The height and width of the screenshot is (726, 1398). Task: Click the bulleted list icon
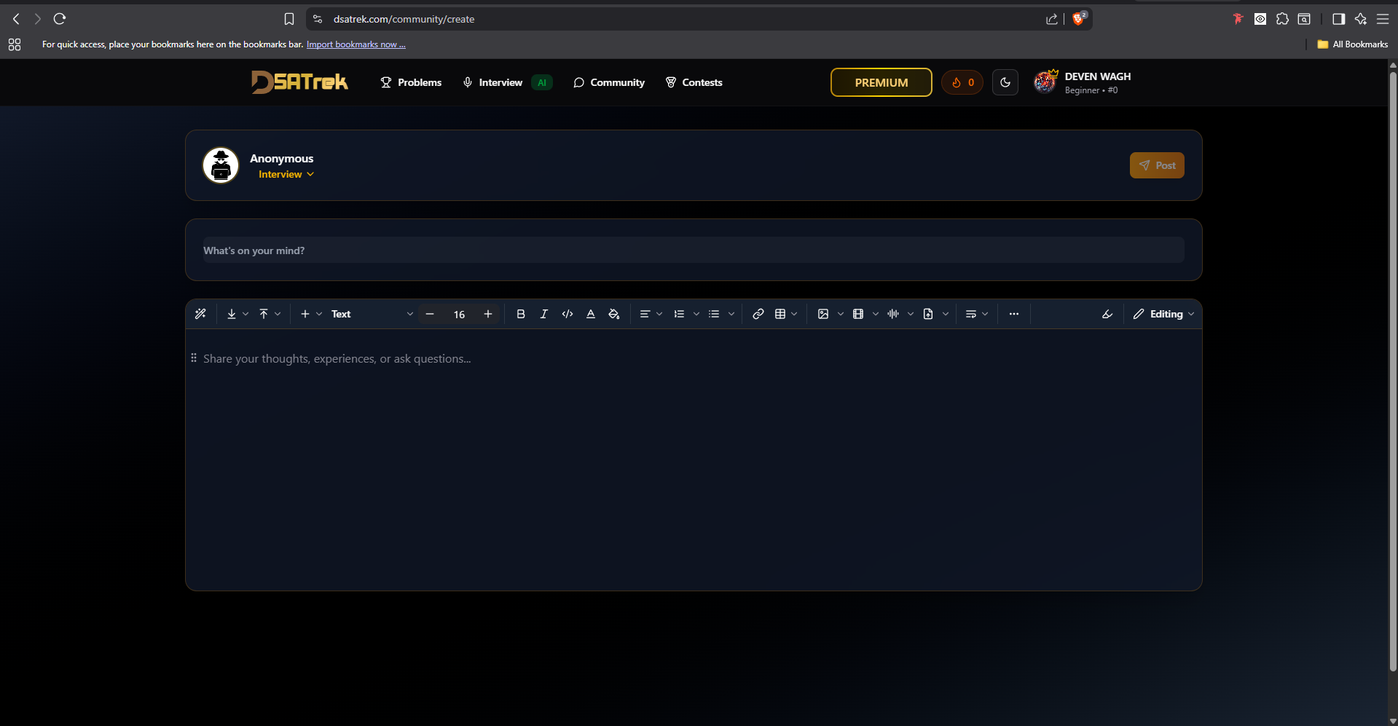click(x=714, y=314)
